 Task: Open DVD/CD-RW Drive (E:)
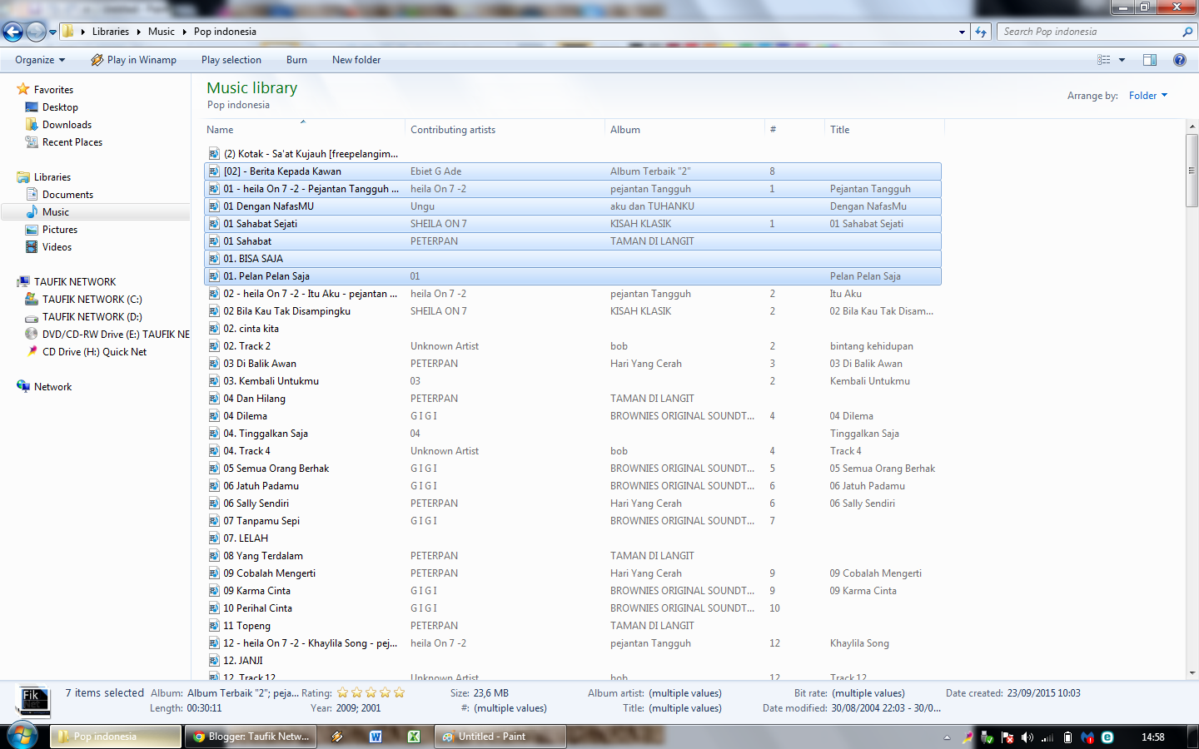(116, 335)
